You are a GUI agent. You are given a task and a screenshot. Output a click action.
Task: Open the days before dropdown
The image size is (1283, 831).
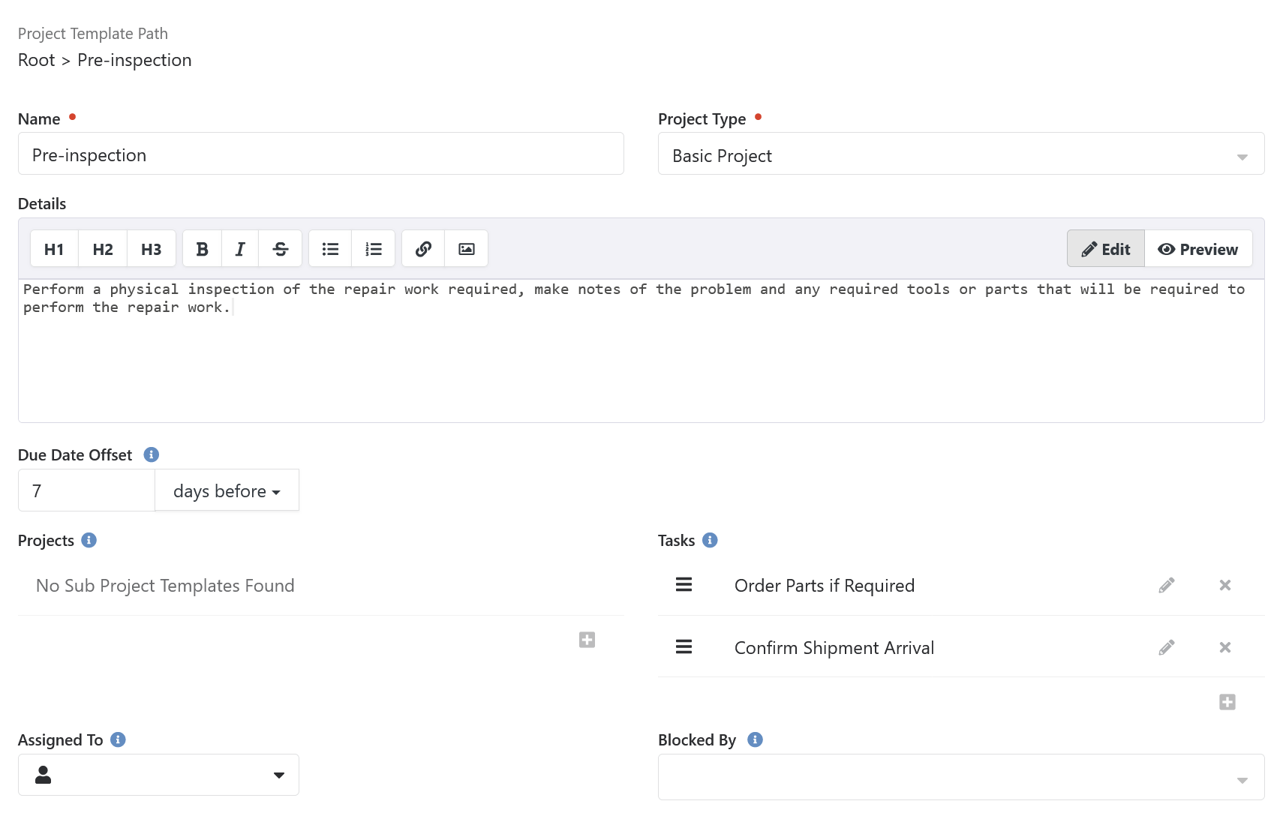click(x=227, y=490)
